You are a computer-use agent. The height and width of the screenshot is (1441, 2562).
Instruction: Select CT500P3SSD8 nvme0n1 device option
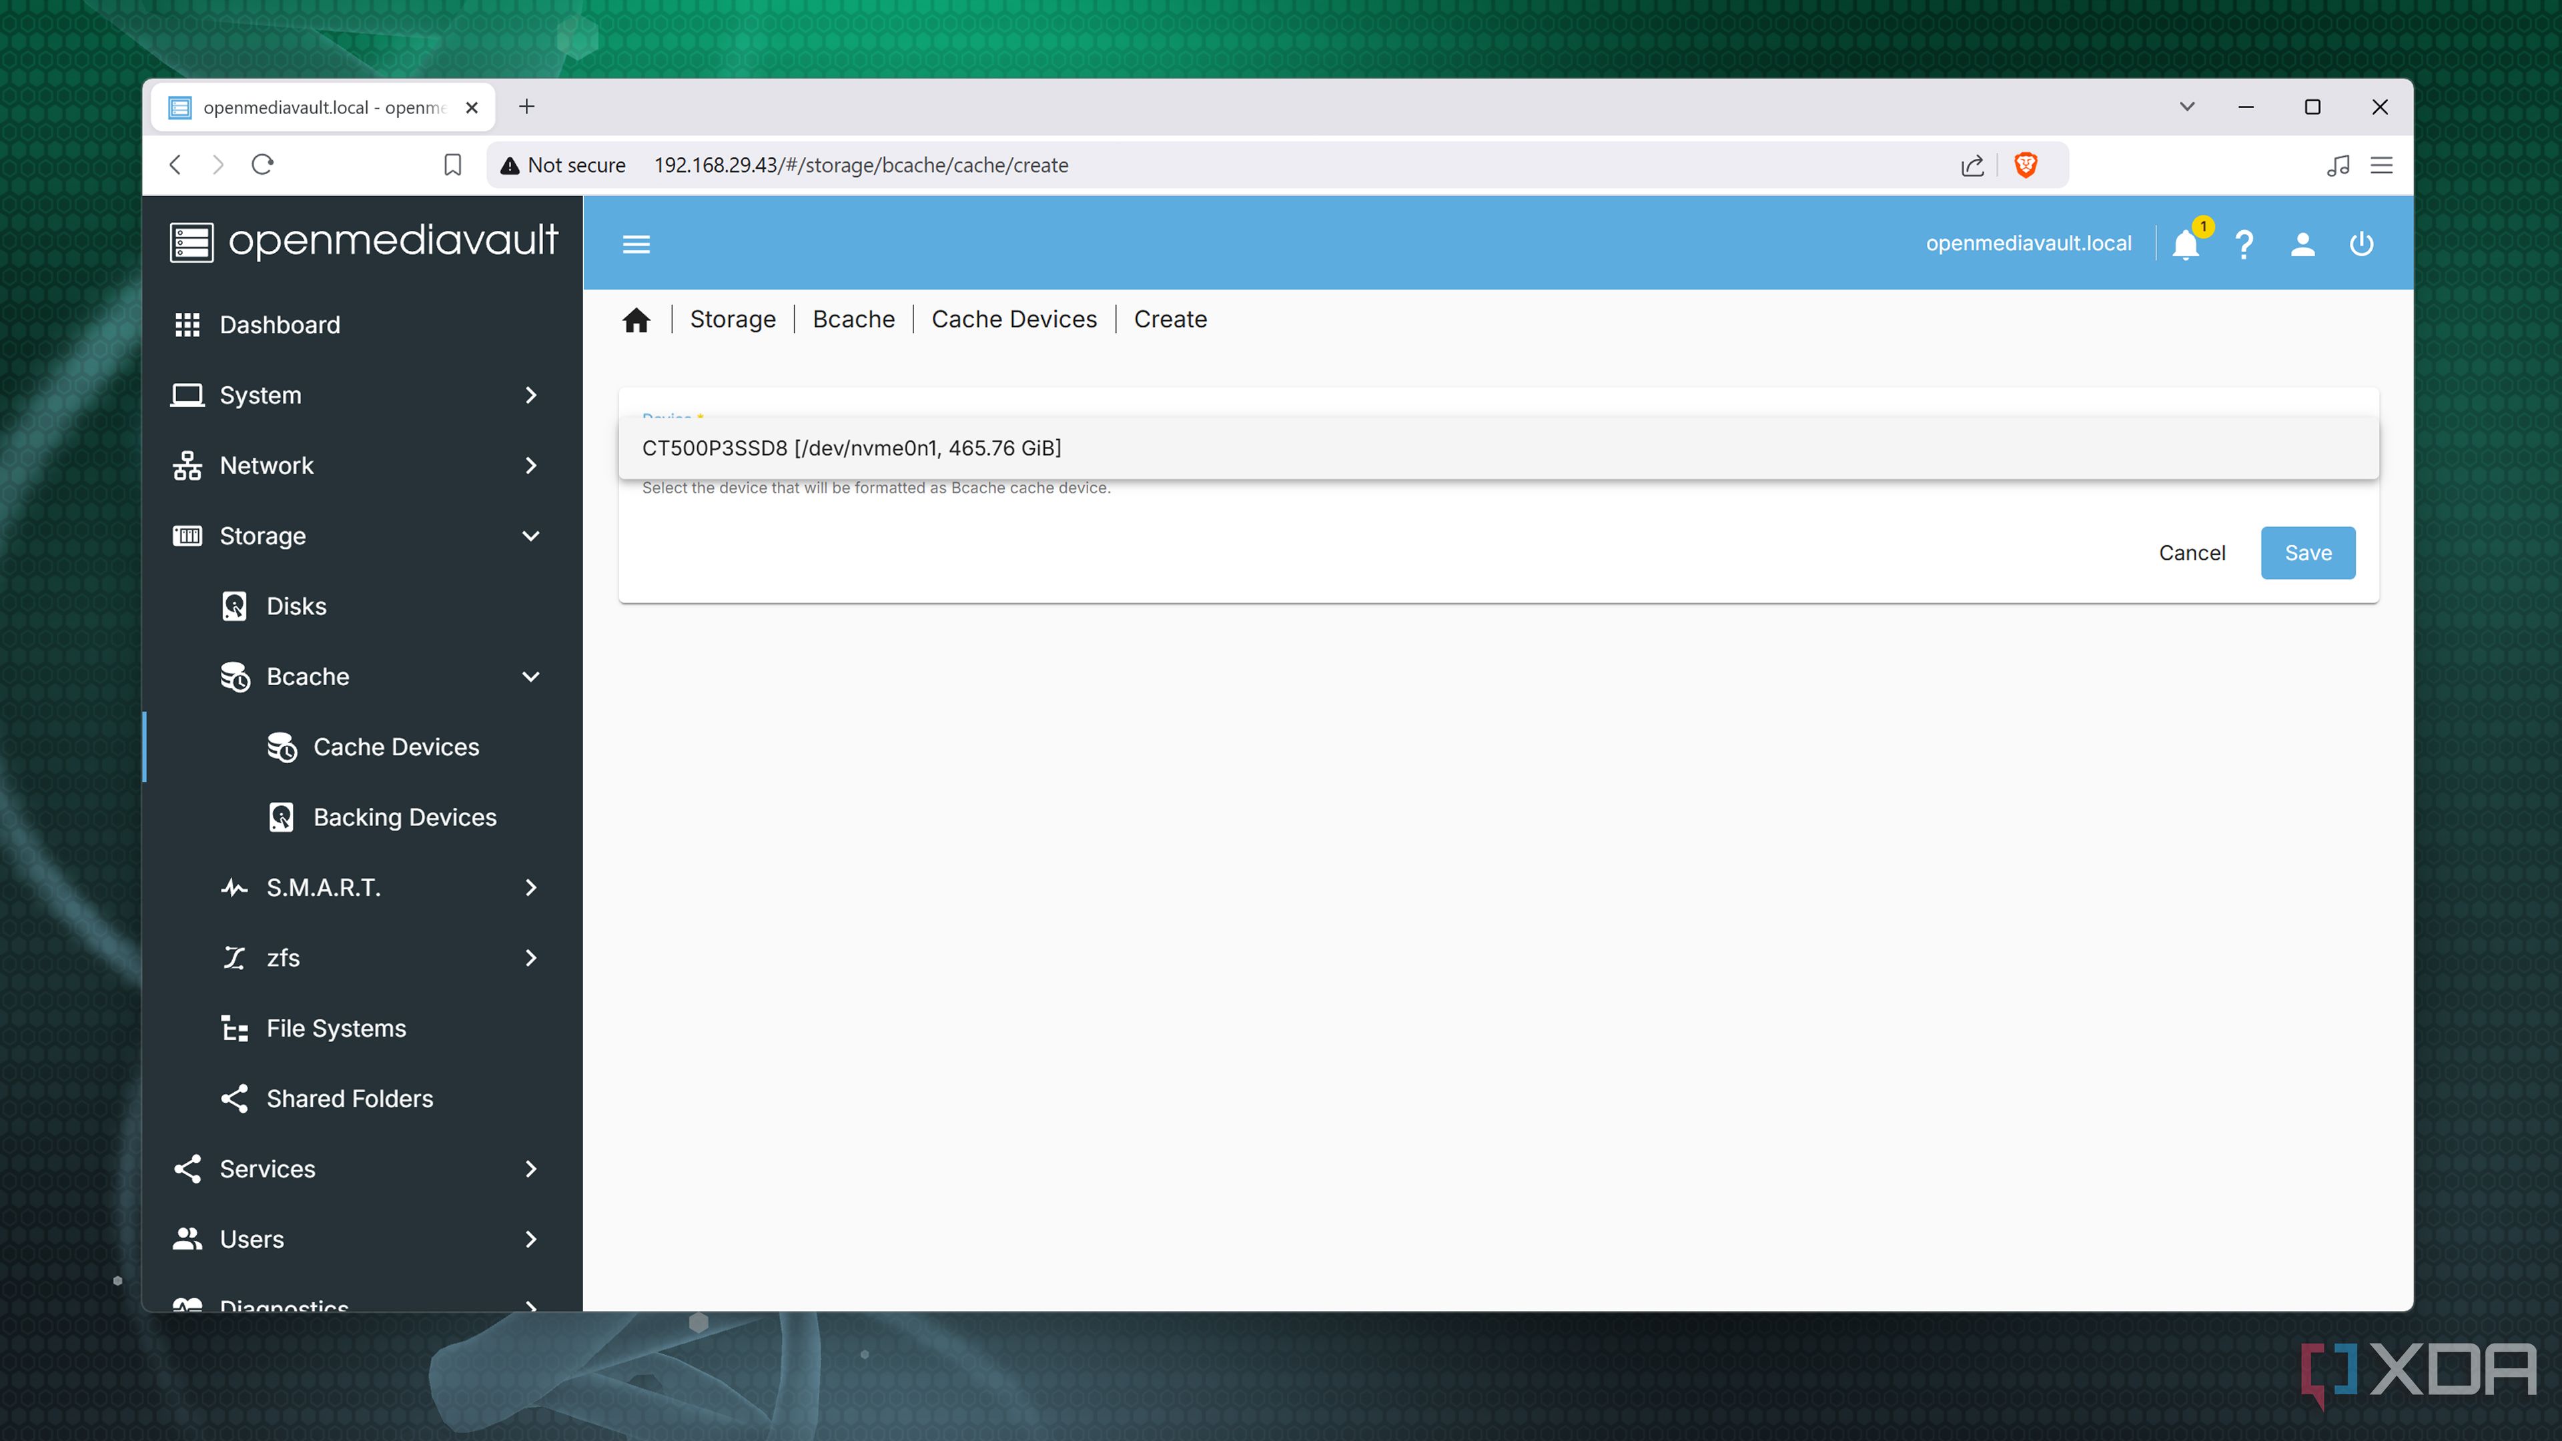coord(1498,448)
